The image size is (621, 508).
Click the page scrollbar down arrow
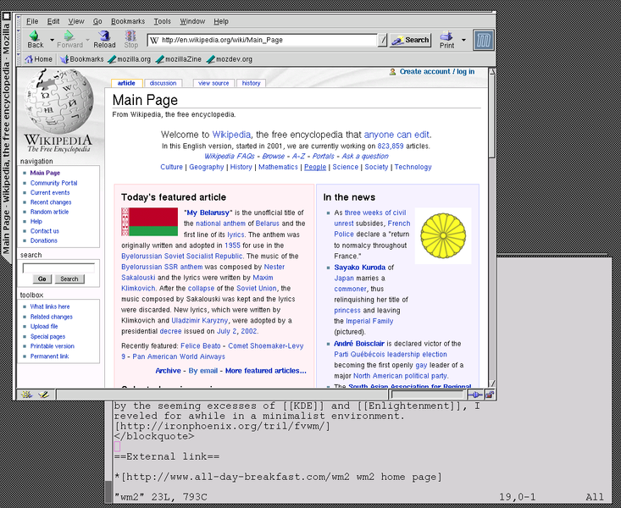pyautogui.click(x=491, y=384)
